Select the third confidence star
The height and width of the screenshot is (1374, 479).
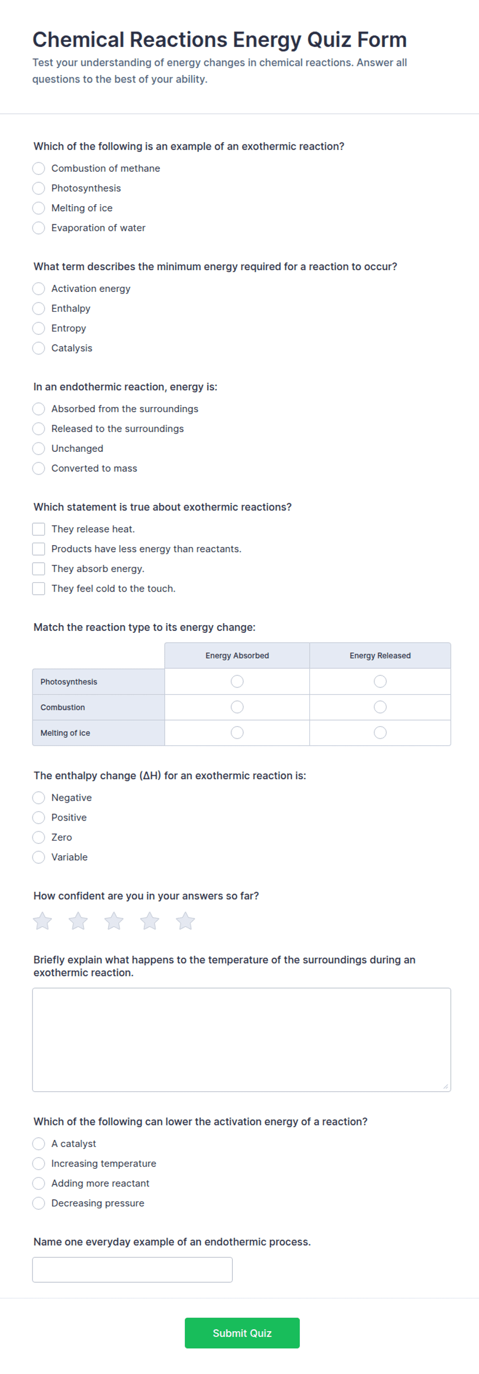(114, 921)
